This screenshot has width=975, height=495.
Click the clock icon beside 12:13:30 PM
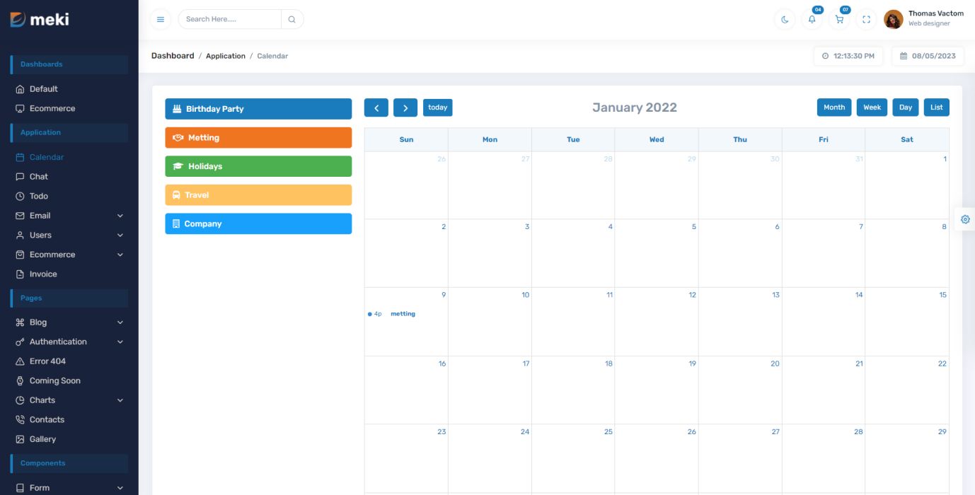click(x=825, y=56)
